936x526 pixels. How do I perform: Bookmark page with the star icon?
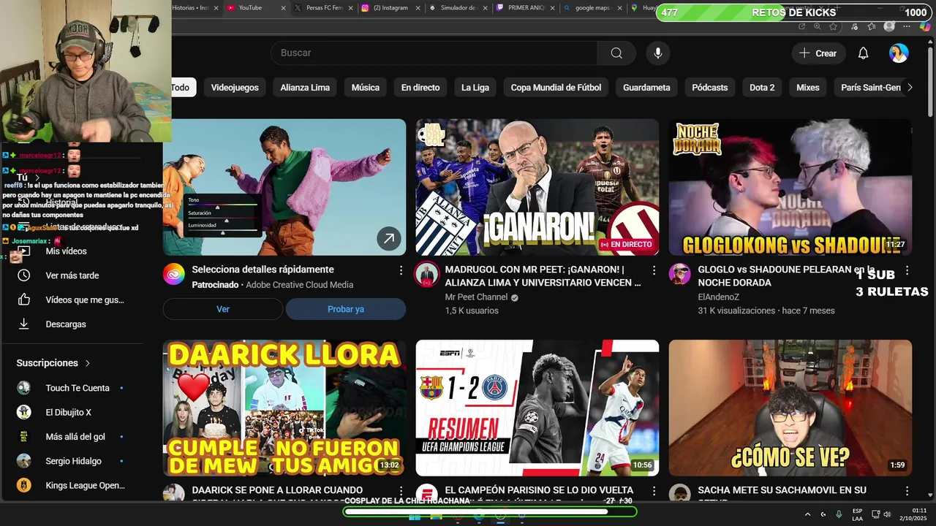click(833, 26)
